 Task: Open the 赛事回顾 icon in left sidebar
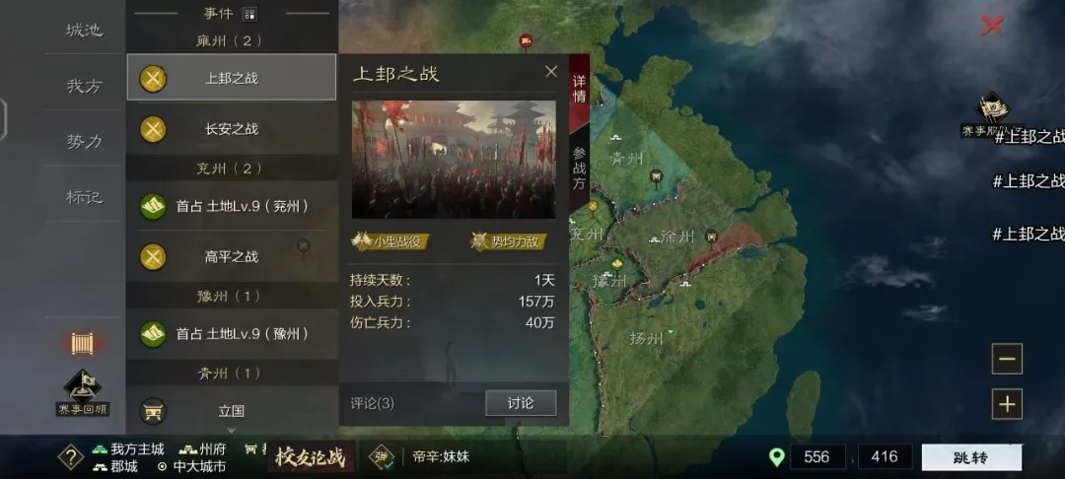82,392
